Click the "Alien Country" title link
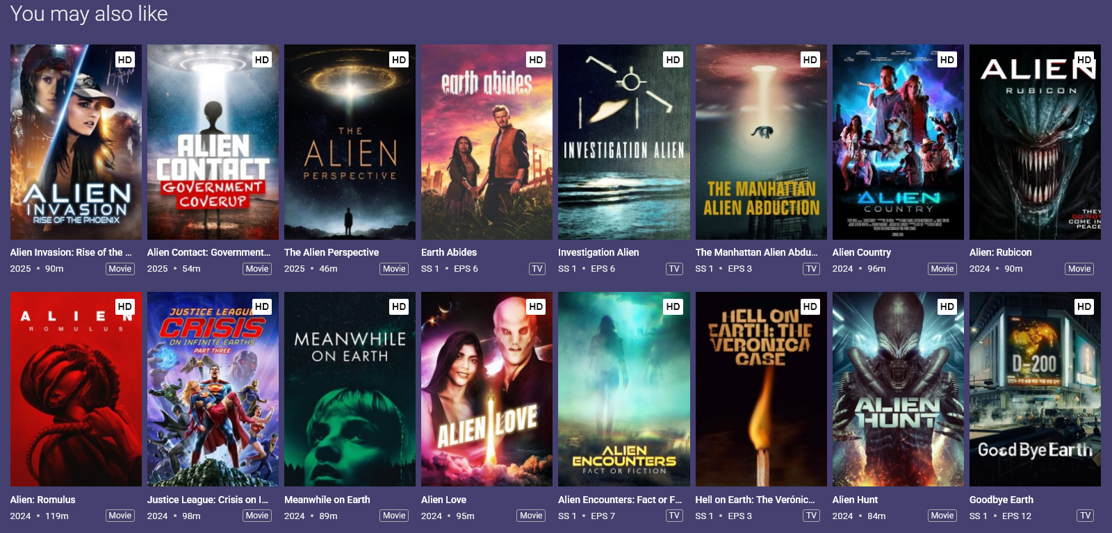The image size is (1112, 533). coord(862,252)
